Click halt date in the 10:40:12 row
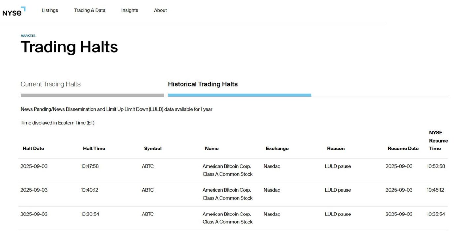This screenshot has height=231, width=462. click(34, 190)
